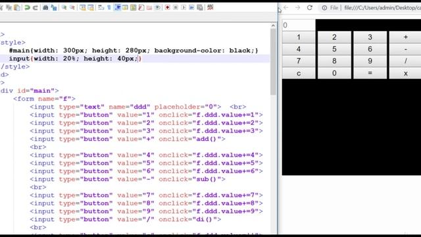Click calculator button 8
This screenshot has width=421, height=237.
334,61
